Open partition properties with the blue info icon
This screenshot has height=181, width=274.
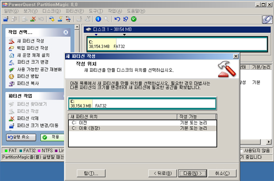(98, 19)
